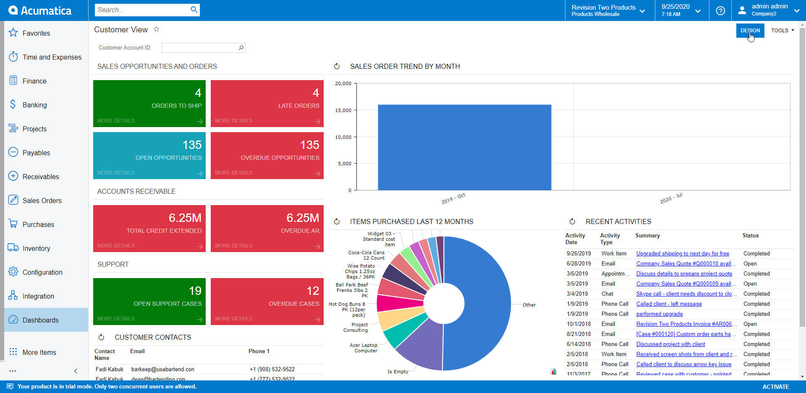Click the Receivables sidebar icon
This screenshot has width=806, height=393.
tap(13, 176)
